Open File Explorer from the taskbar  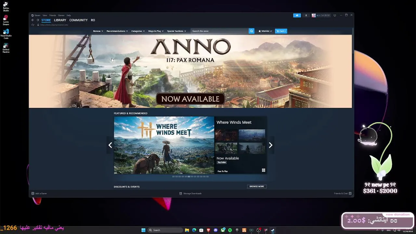point(187,230)
